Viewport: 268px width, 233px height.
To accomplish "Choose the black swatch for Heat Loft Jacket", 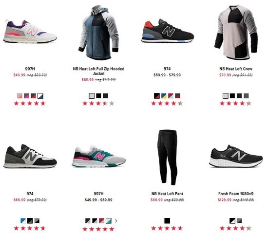I will click(x=98, y=96).
